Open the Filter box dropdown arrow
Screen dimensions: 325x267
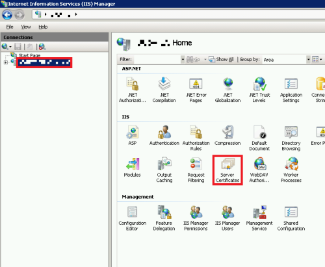[183, 59]
